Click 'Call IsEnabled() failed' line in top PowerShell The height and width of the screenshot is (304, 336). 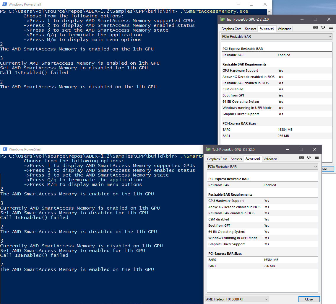[x=34, y=73]
